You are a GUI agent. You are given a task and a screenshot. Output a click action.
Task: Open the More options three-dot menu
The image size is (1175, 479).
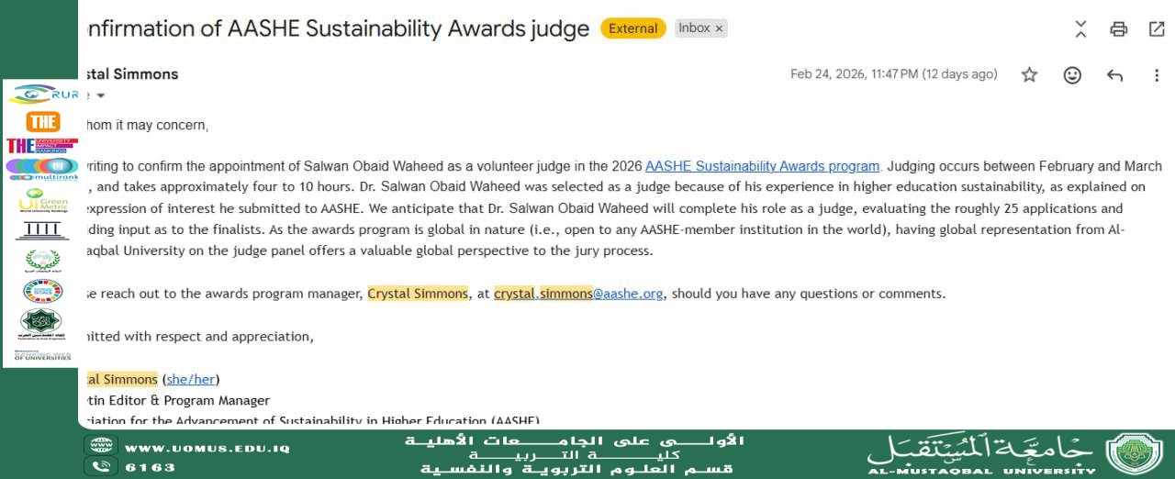(1157, 75)
